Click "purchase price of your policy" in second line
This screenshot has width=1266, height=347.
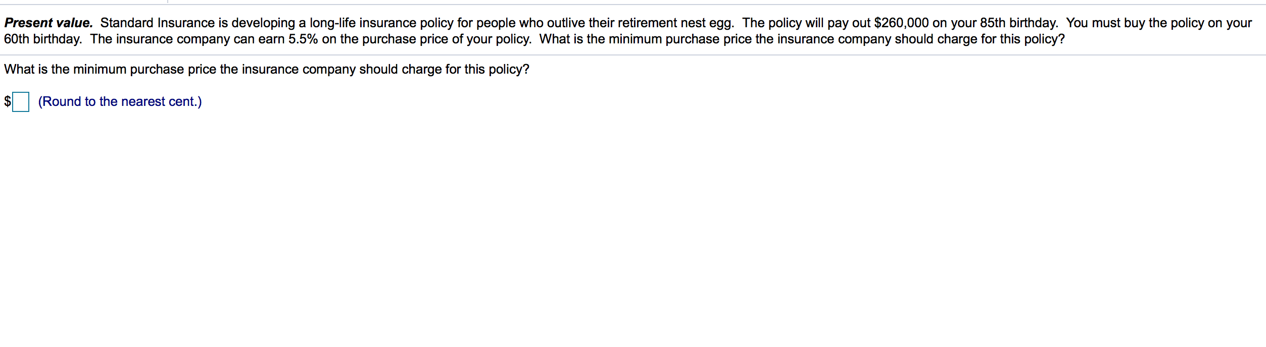coord(447,39)
